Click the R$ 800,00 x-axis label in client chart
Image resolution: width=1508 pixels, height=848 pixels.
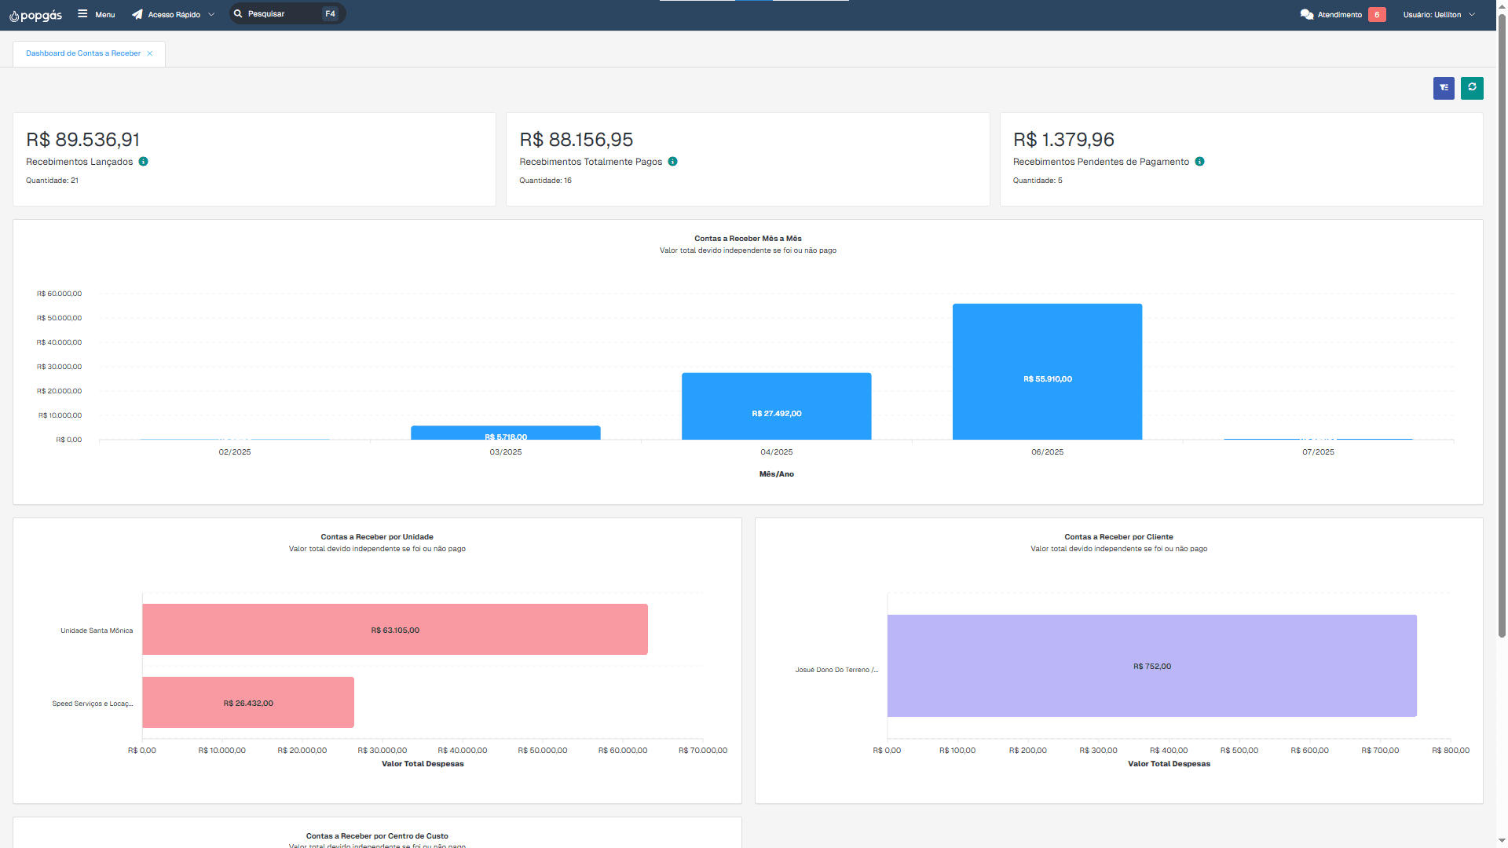(1450, 751)
